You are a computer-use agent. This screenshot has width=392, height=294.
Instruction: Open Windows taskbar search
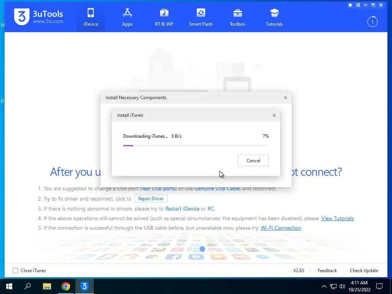(x=28, y=286)
